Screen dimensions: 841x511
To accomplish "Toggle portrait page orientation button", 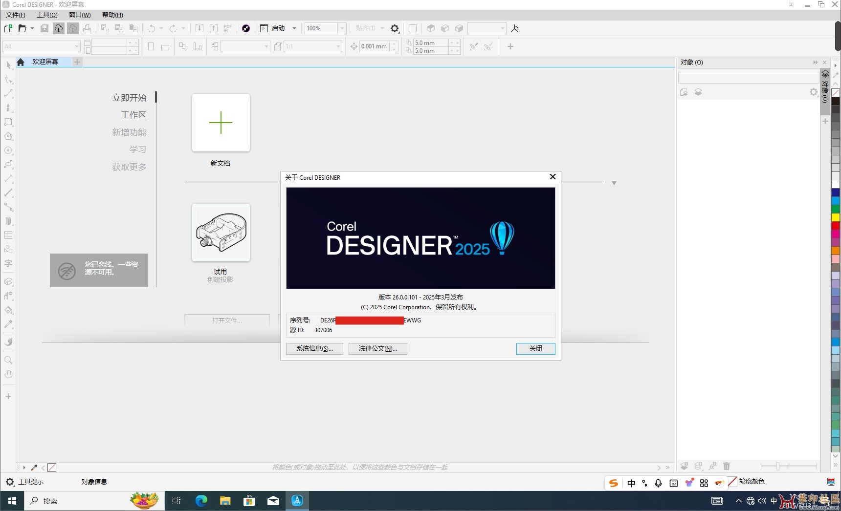I will pos(151,47).
